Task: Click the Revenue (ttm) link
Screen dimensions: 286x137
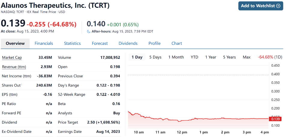Action: (14, 67)
